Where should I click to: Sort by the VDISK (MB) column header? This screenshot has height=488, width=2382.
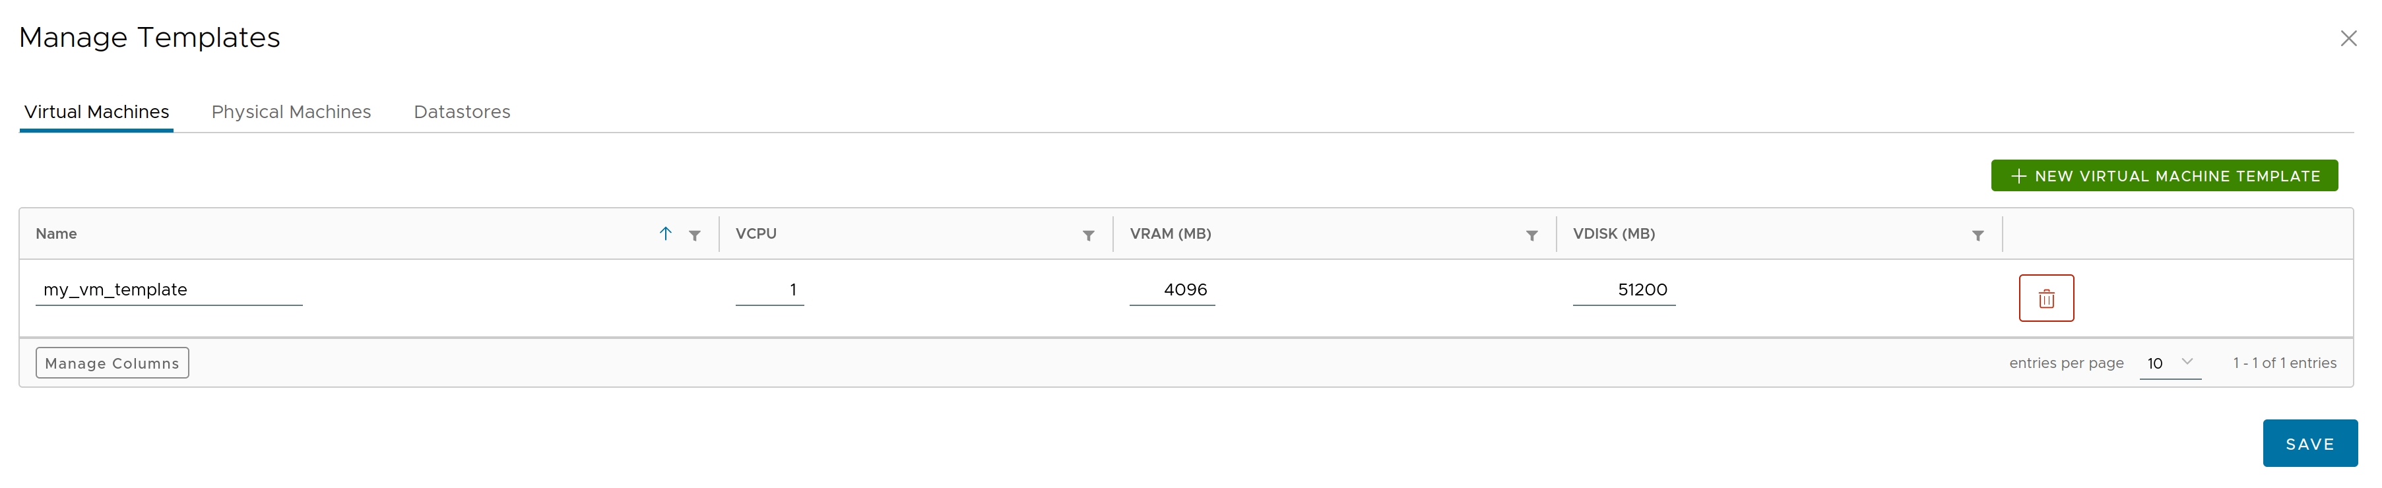pos(1613,234)
